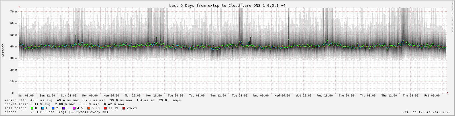Viewport: 455px width, 116px height.
Task: Click the Fri Dec 12 04:02:43 2025 timestamp
Action: click(x=426, y=112)
